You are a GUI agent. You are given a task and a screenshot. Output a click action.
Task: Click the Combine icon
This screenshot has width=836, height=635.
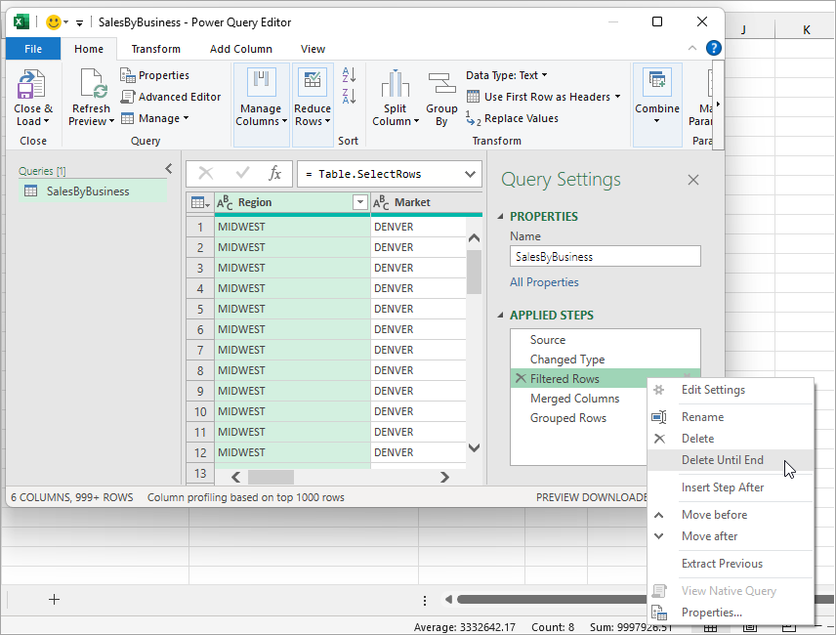(x=657, y=80)
